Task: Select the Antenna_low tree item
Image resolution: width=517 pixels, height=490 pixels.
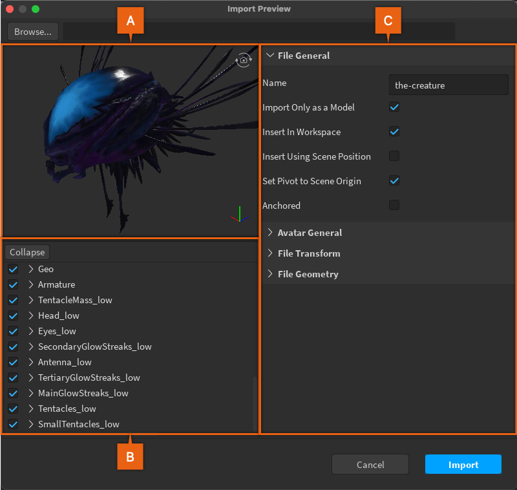Action: pos(65,362)
